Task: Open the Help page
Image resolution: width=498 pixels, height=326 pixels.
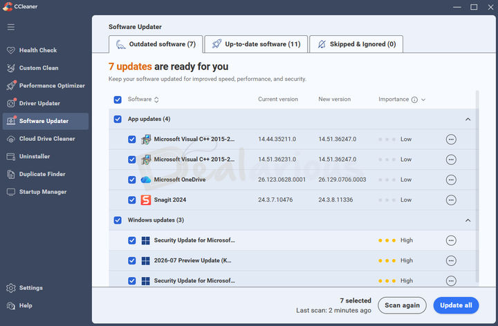Action: [x=46, y=306]
